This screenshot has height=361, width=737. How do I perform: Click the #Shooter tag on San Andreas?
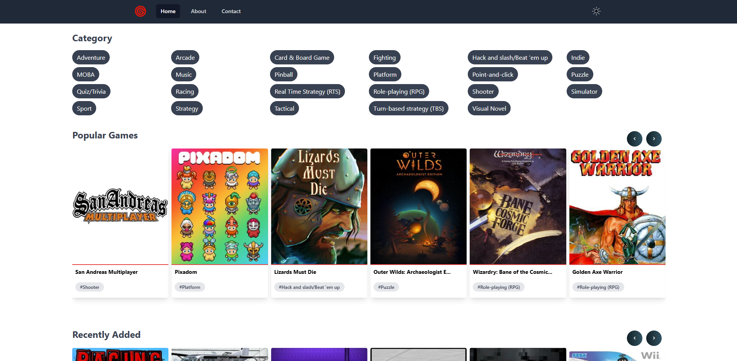(x=90, y=287)
